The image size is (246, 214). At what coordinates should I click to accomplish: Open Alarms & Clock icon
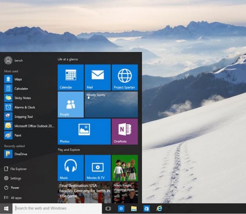[8, 107]
